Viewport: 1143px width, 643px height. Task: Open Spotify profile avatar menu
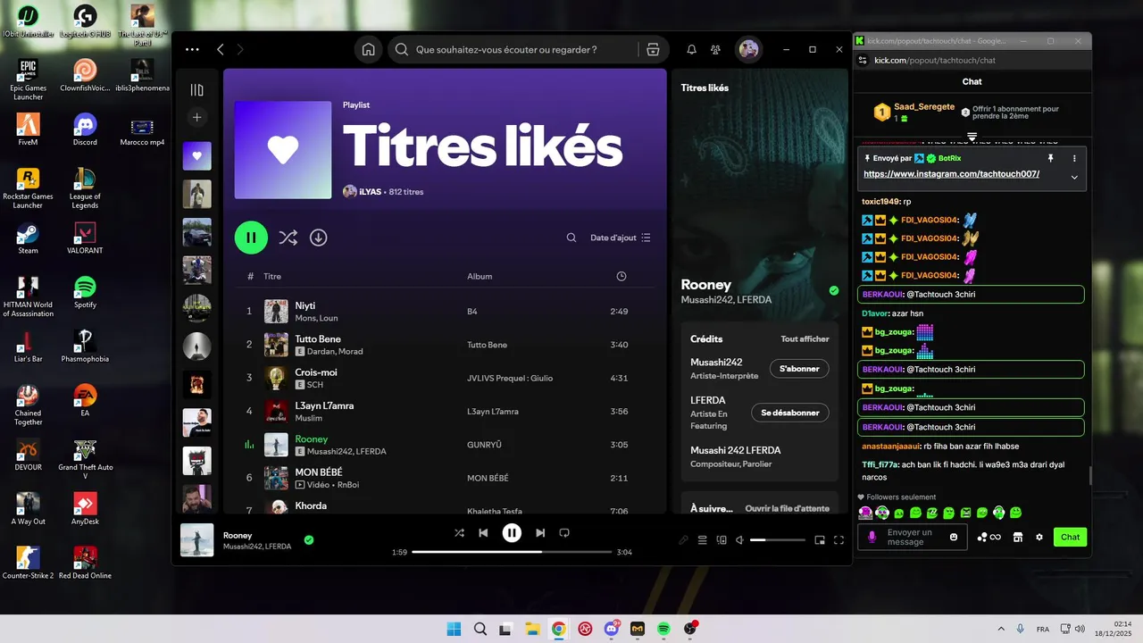(x=748, y=50)
